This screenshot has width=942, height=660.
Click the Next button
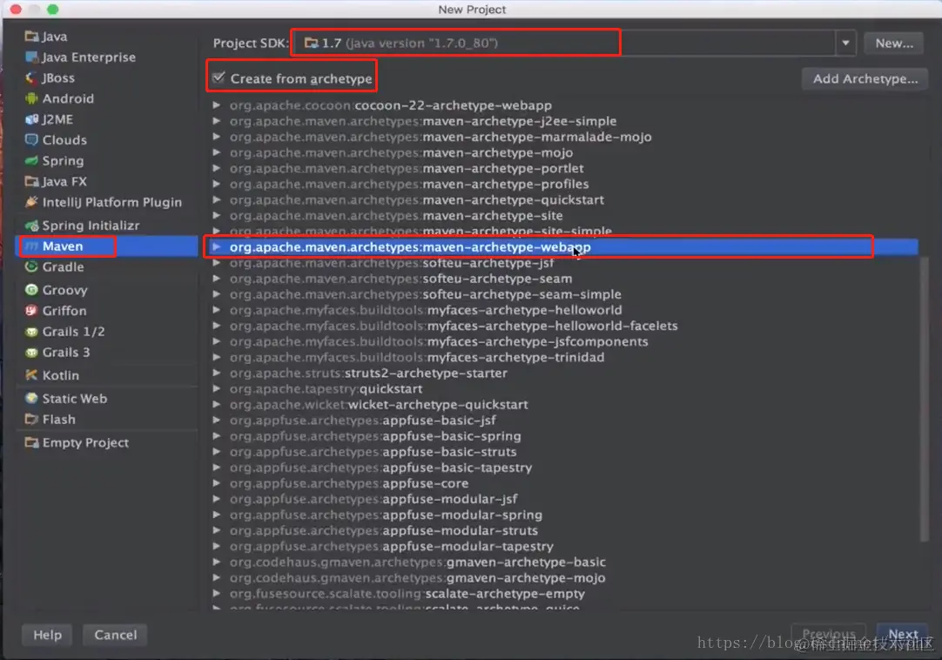(903, 634)
